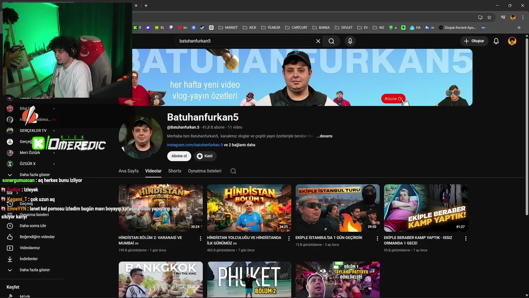Open the Phuket Bölüm 2 thumbnail
The width and height of the screenshot is (529, 298).
point(249,279)
